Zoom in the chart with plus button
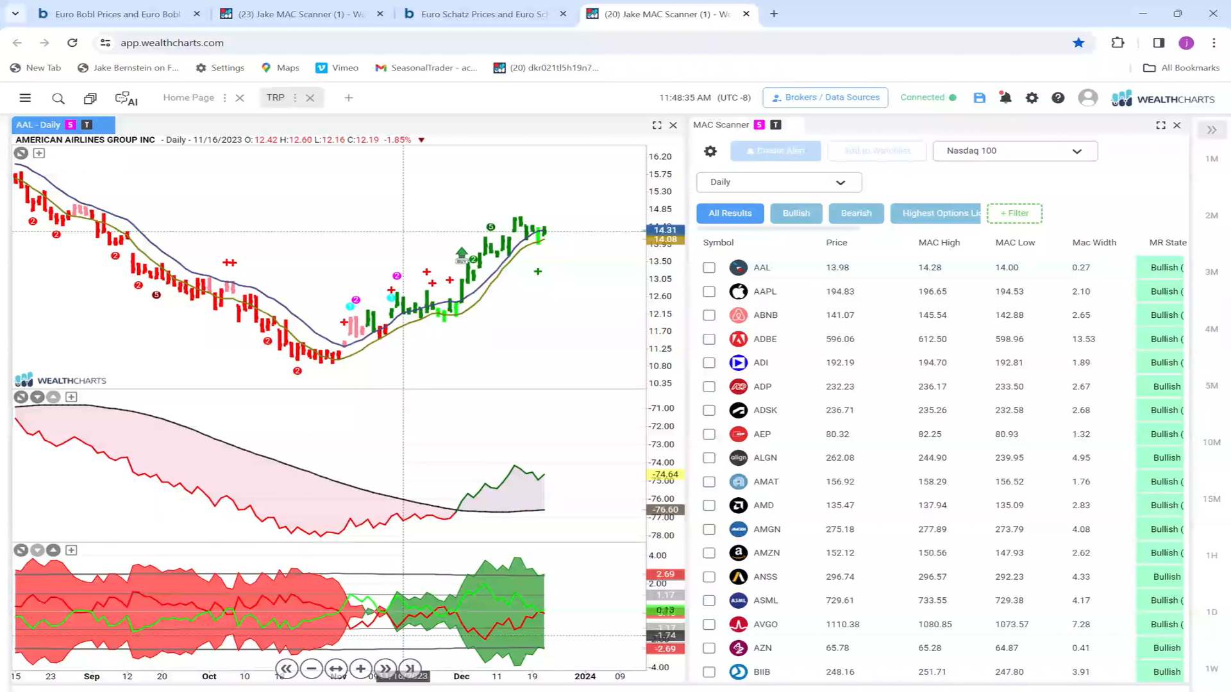Image resolution: width=1231 pixels, height=692 pixels. pos(361,669)
